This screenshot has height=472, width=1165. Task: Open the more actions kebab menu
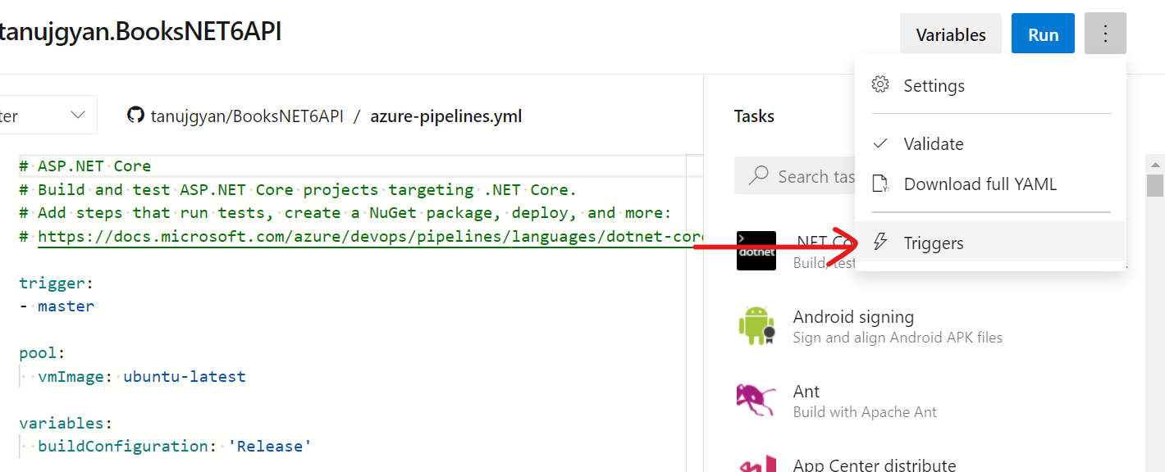(x=1105, y=34)
